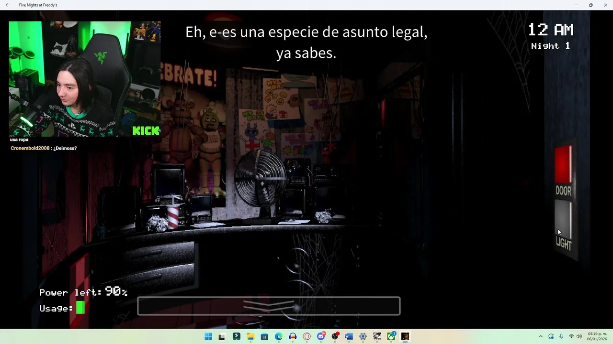Open File Explorer from taskbar
613x344 pixels.
tap(250, 336)
